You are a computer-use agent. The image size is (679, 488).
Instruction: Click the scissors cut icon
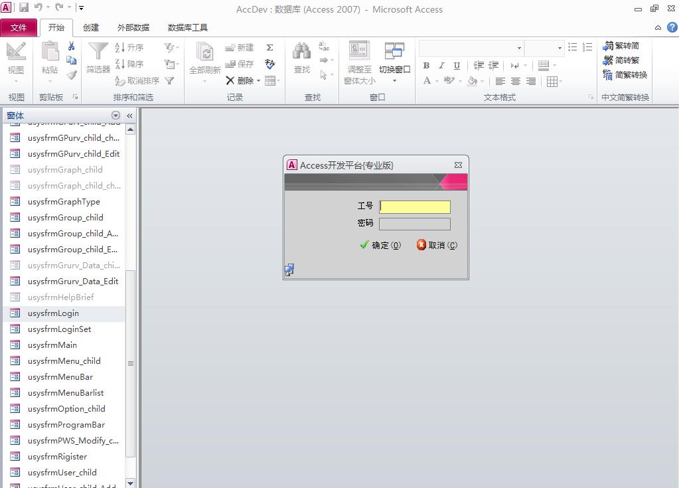click(72, 46)
